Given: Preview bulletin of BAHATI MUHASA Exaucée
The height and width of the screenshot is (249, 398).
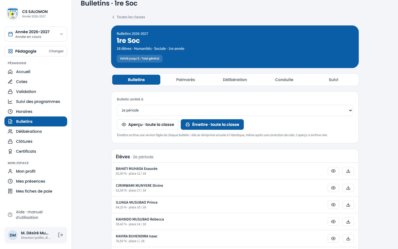Looking at the screenshot, I should point(333,171).
